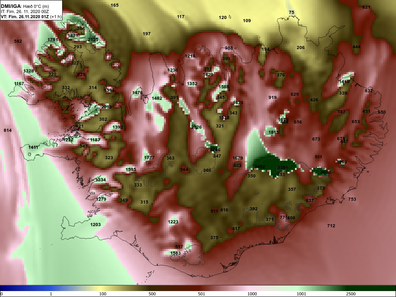Click the 'VT: Fim. 26.11.2020 01Z (+1 h)' line
This screenshot has height=297, width=396.
pos(31,17)
